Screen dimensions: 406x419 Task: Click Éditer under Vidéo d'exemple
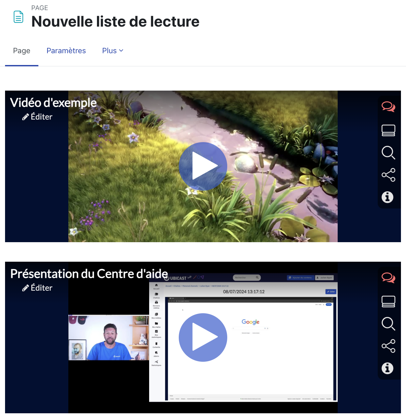tap(37, 117)
